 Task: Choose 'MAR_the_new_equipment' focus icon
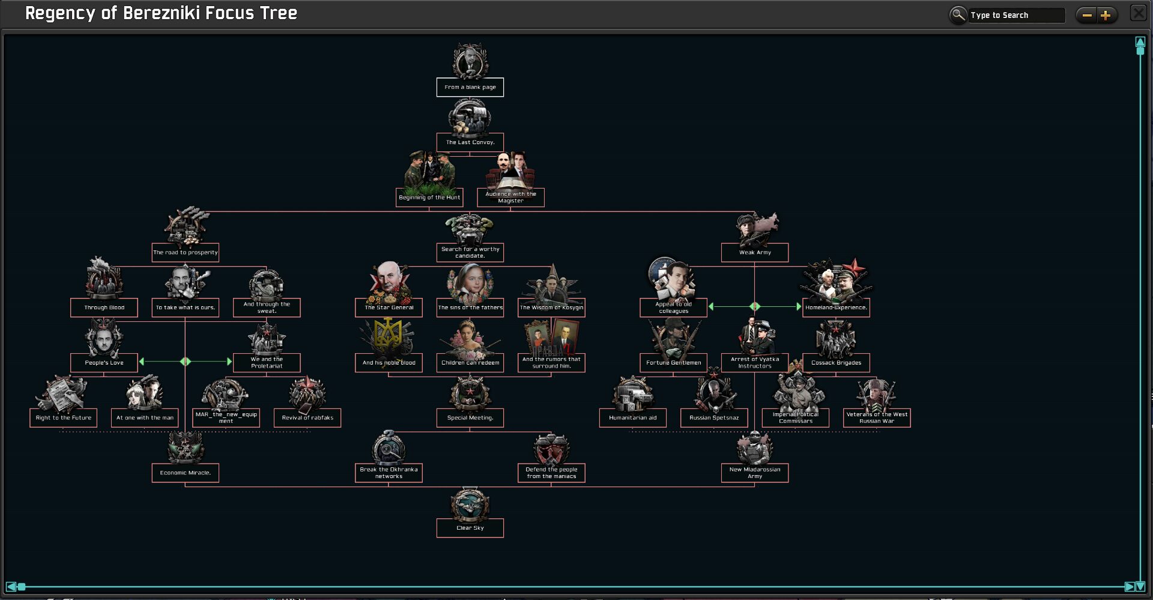(x=226, y=393)
